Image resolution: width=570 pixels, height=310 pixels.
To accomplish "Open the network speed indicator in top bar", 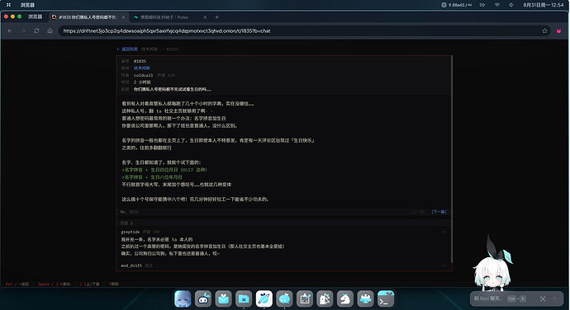I will 457,5.
